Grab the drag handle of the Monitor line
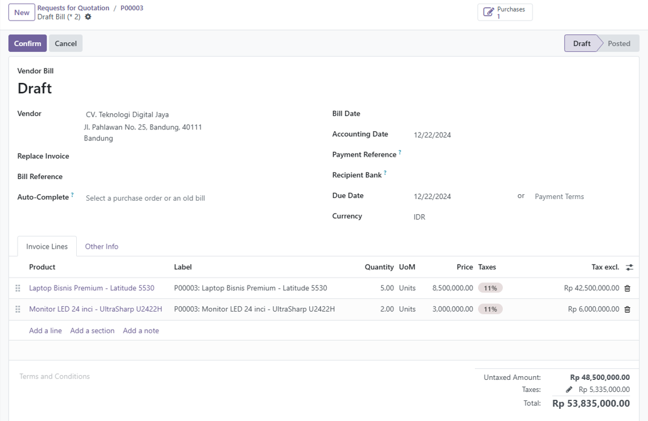648x421 pixels. [x=18, y=310]
